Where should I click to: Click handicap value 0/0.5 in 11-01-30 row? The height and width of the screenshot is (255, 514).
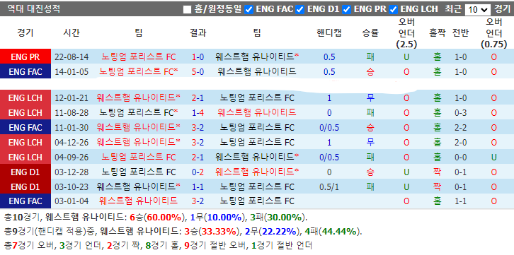(x=329, y=127)
